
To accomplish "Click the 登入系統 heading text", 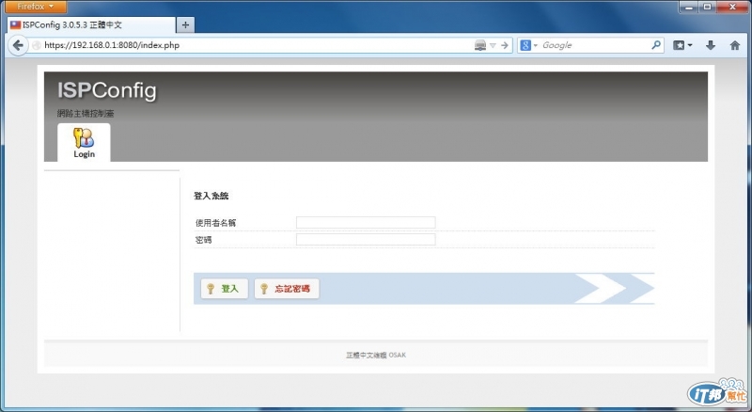I will pos(211,196).
